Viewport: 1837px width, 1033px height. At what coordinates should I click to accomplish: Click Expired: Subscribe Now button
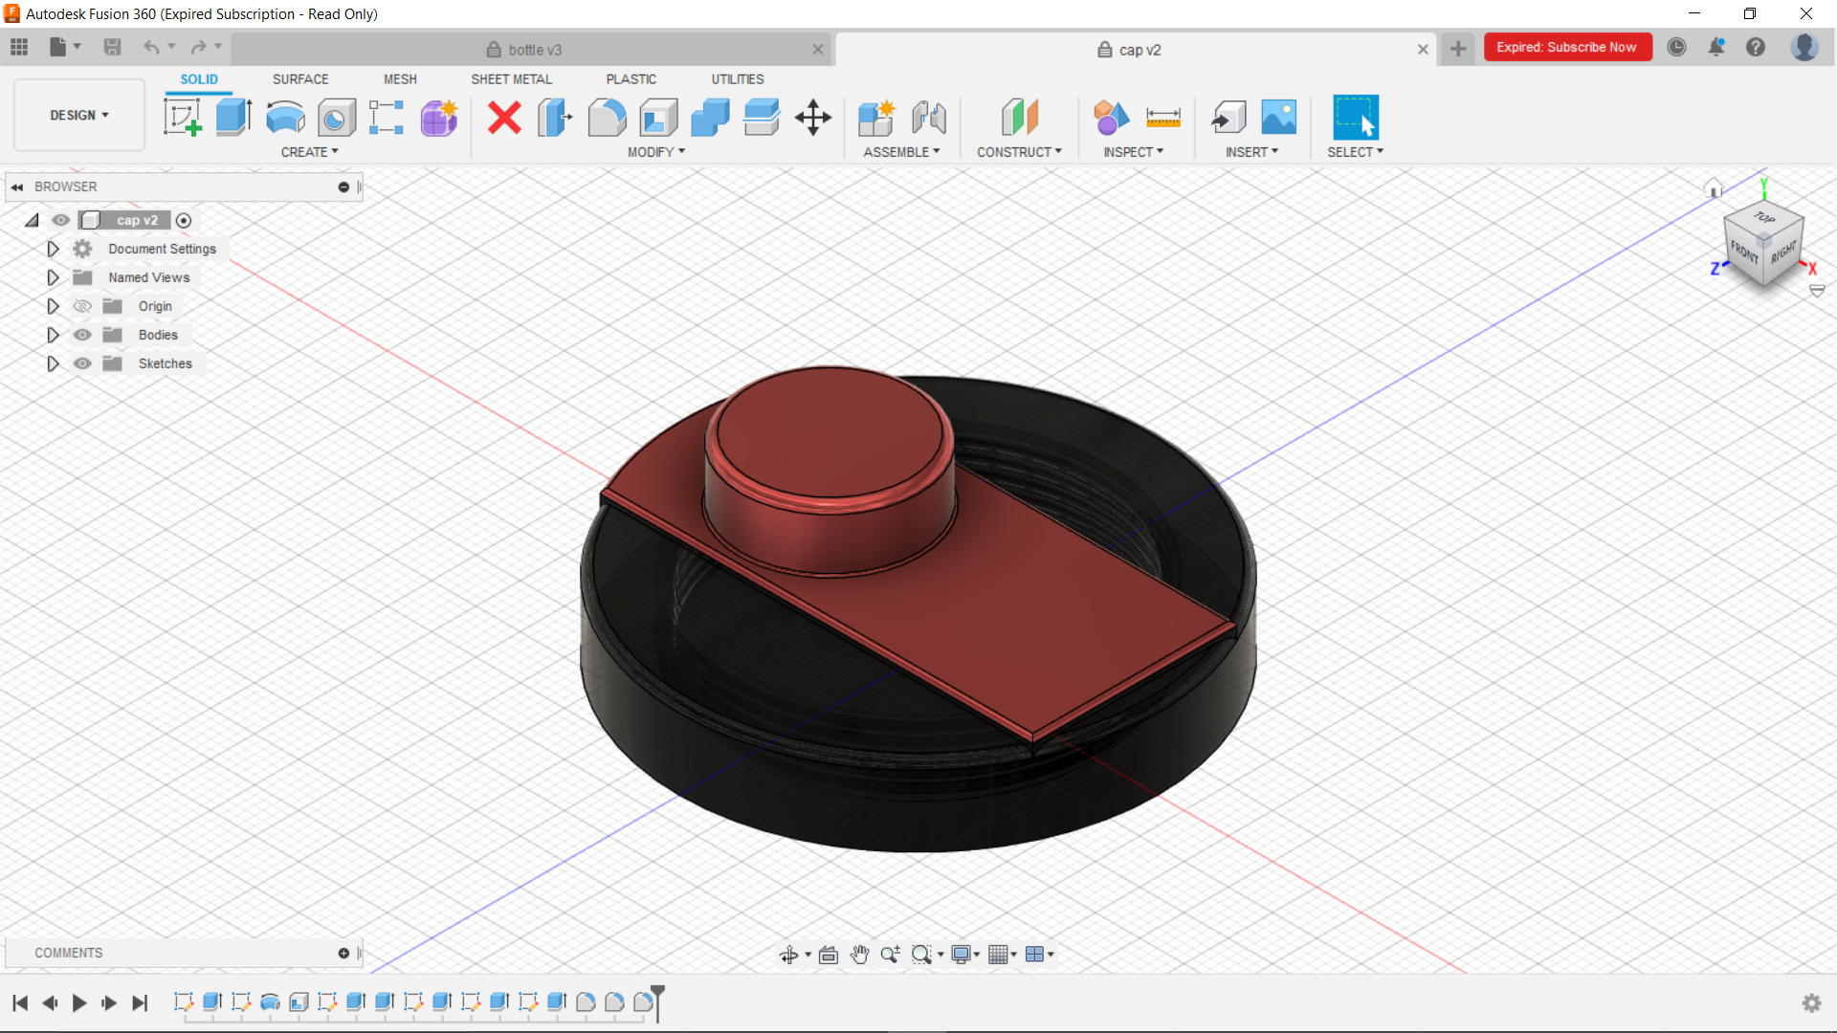click(x=1566, y=47)
